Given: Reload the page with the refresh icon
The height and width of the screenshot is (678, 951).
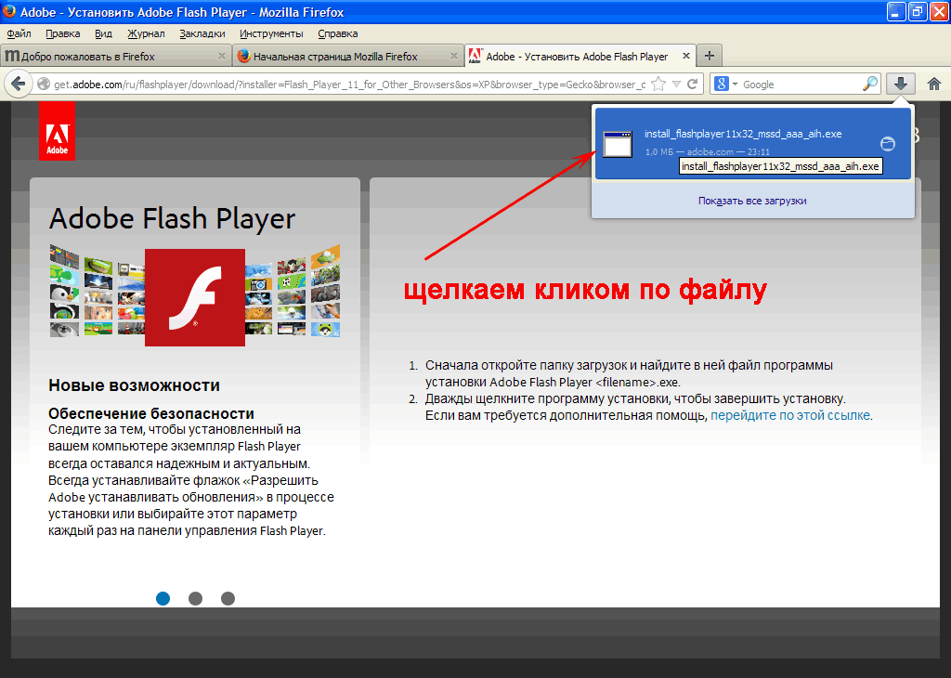Looking at the screenshot, I should [693, 85].
